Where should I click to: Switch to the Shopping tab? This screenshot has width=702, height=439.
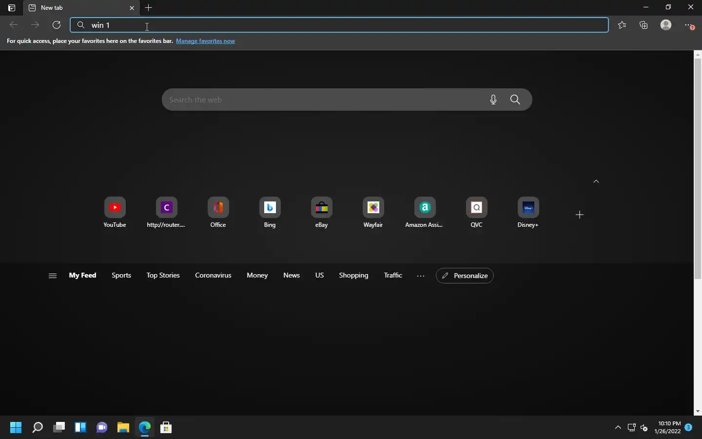point(353,275)
